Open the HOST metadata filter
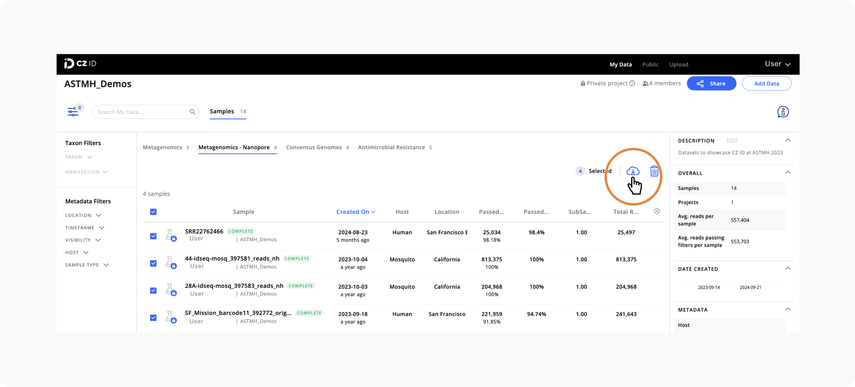Image resolution: width=855 pixels, height=387 pixels. (77, 252)
